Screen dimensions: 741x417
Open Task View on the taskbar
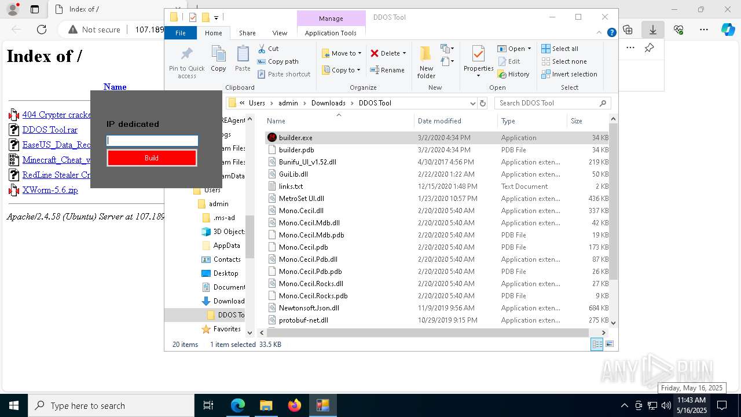tap(209, 405)
